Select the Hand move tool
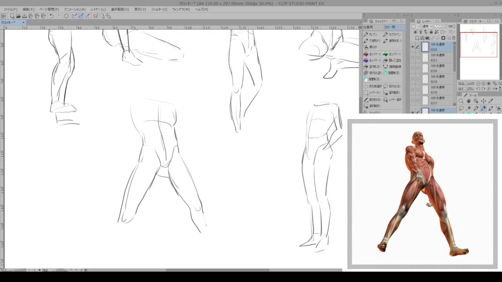The height and width of the screenshot is (282, 502). [469, 101]
